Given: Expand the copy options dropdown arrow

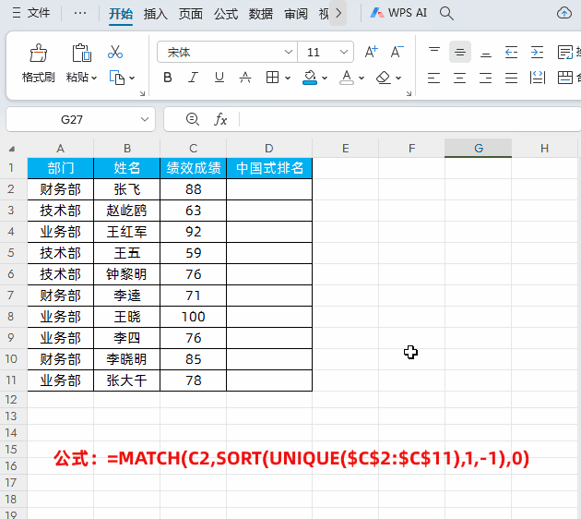Looking at the screenshot, I should click(132, 78).
